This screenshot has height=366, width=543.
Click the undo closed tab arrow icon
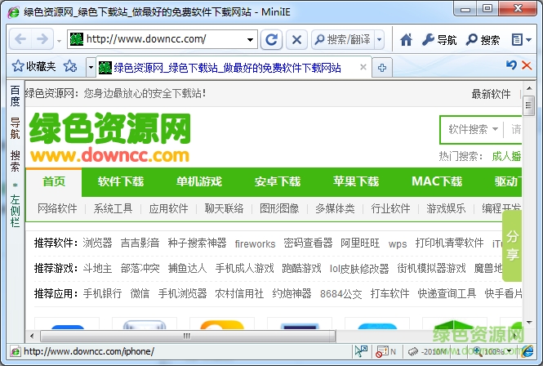[512, 65]
